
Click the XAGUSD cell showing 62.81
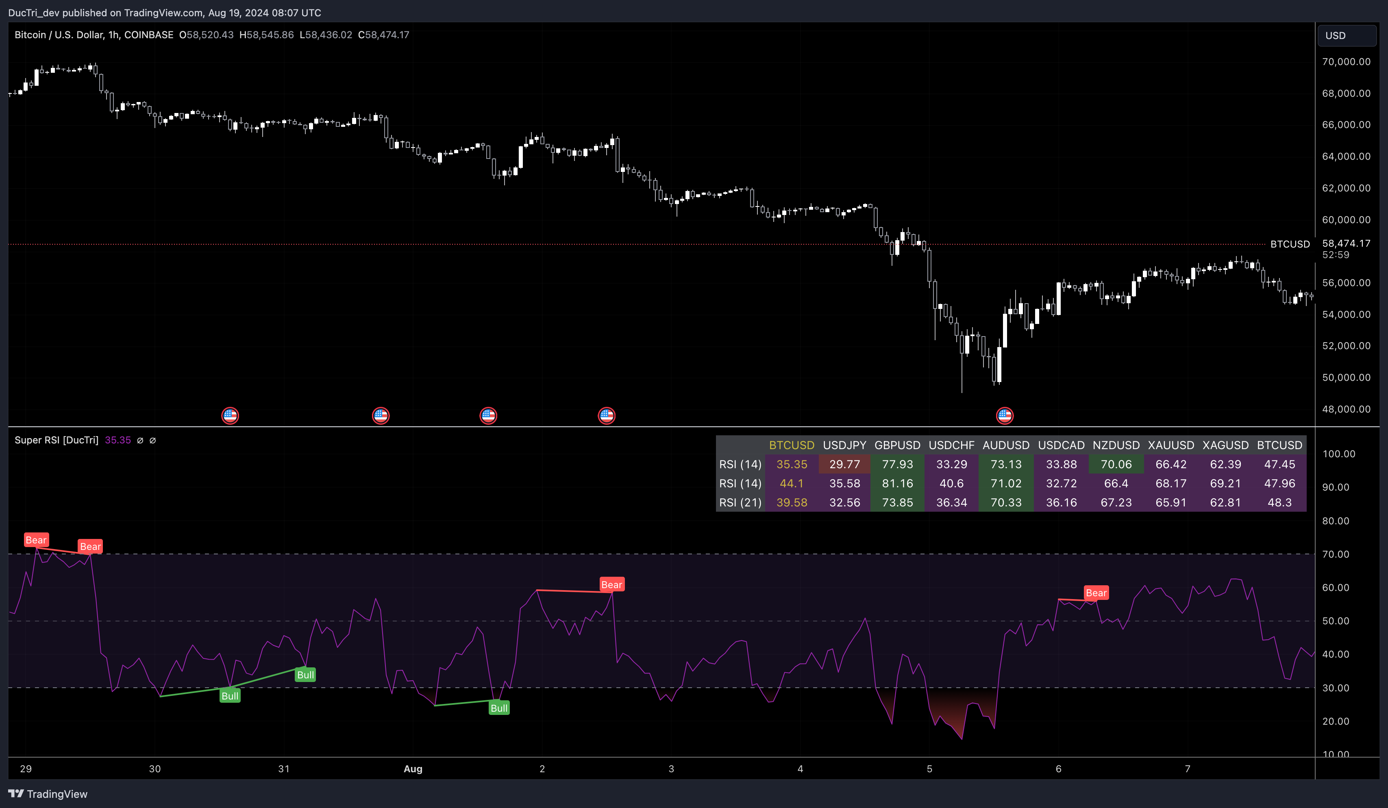coord(1225,502)
